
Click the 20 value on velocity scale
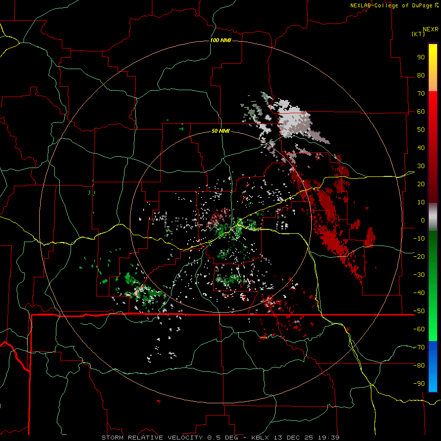[421, 184]
